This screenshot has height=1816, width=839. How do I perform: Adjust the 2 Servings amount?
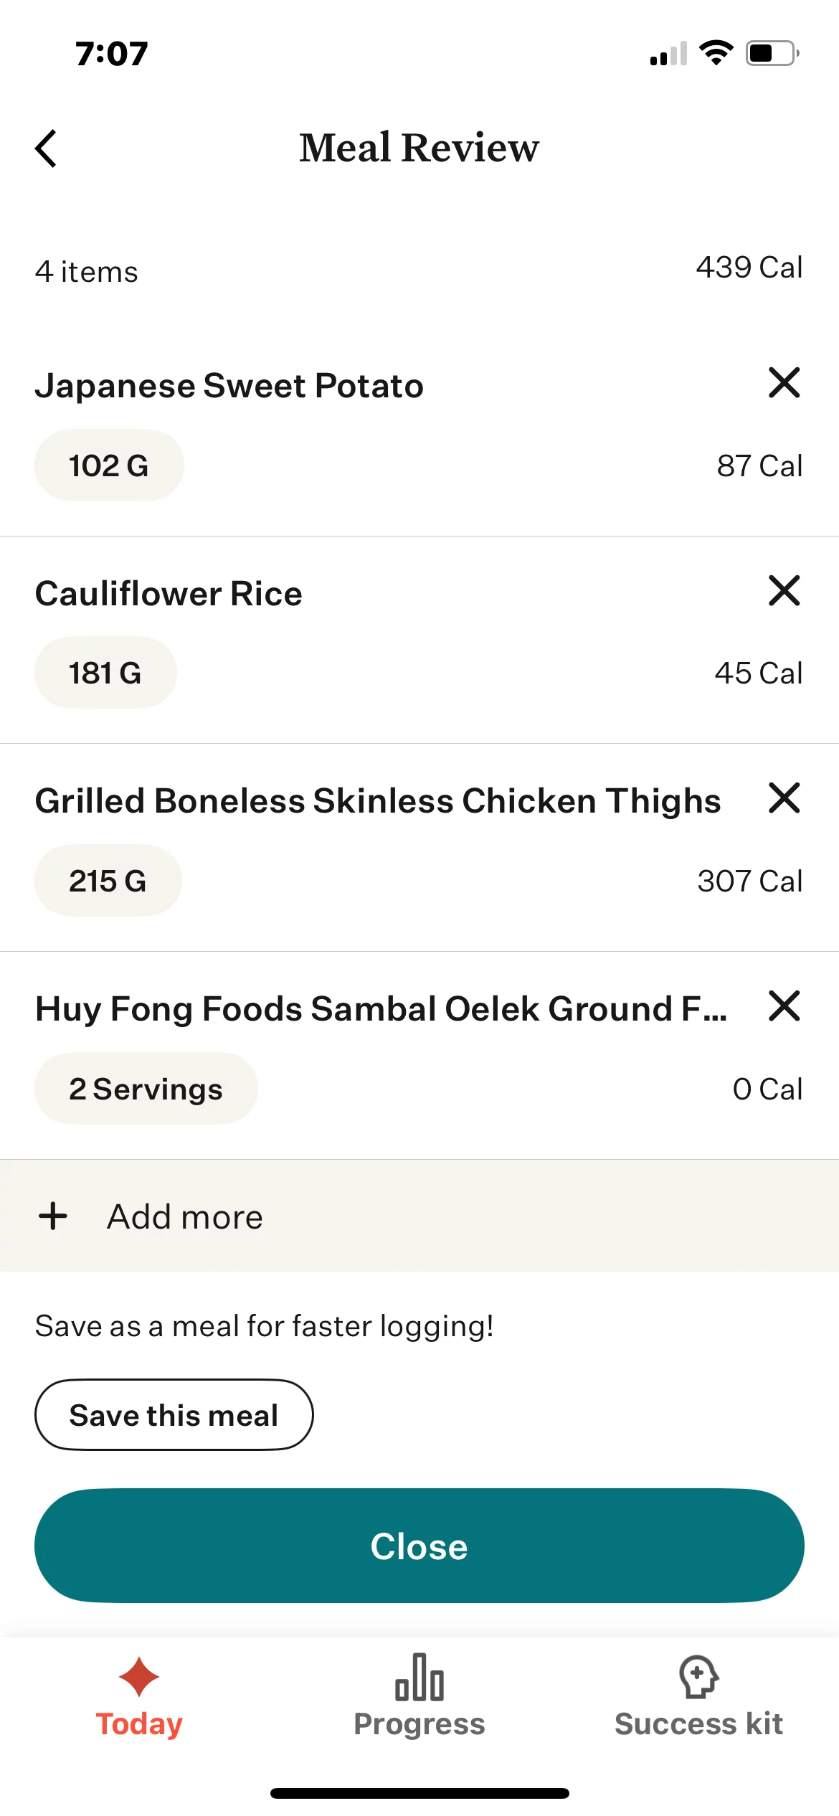click(x=146, y=1089)
